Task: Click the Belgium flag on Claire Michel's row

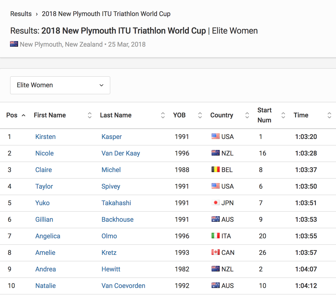Action: [x=215, y=170]
